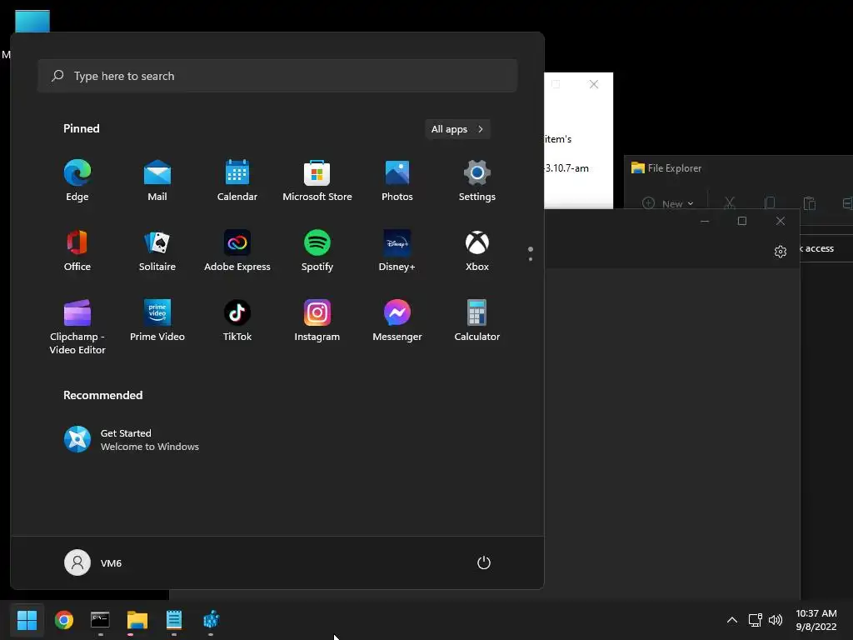Viewport: 853px width, 640px height.
Task: Launch Clipchamp Video Editor
Action: (77, 327)
